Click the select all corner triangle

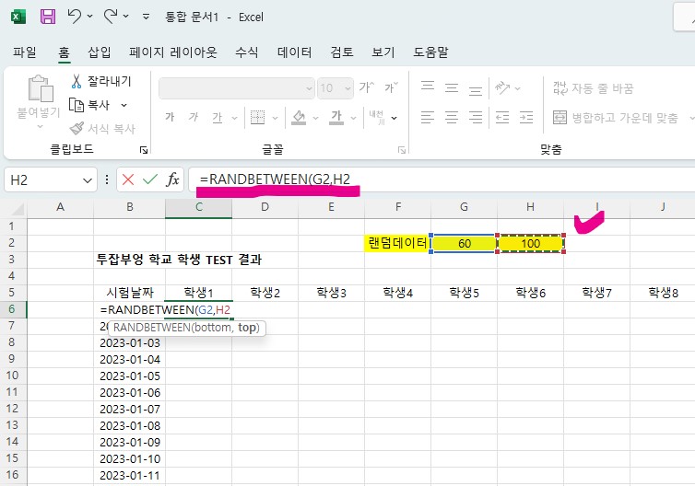18,208
